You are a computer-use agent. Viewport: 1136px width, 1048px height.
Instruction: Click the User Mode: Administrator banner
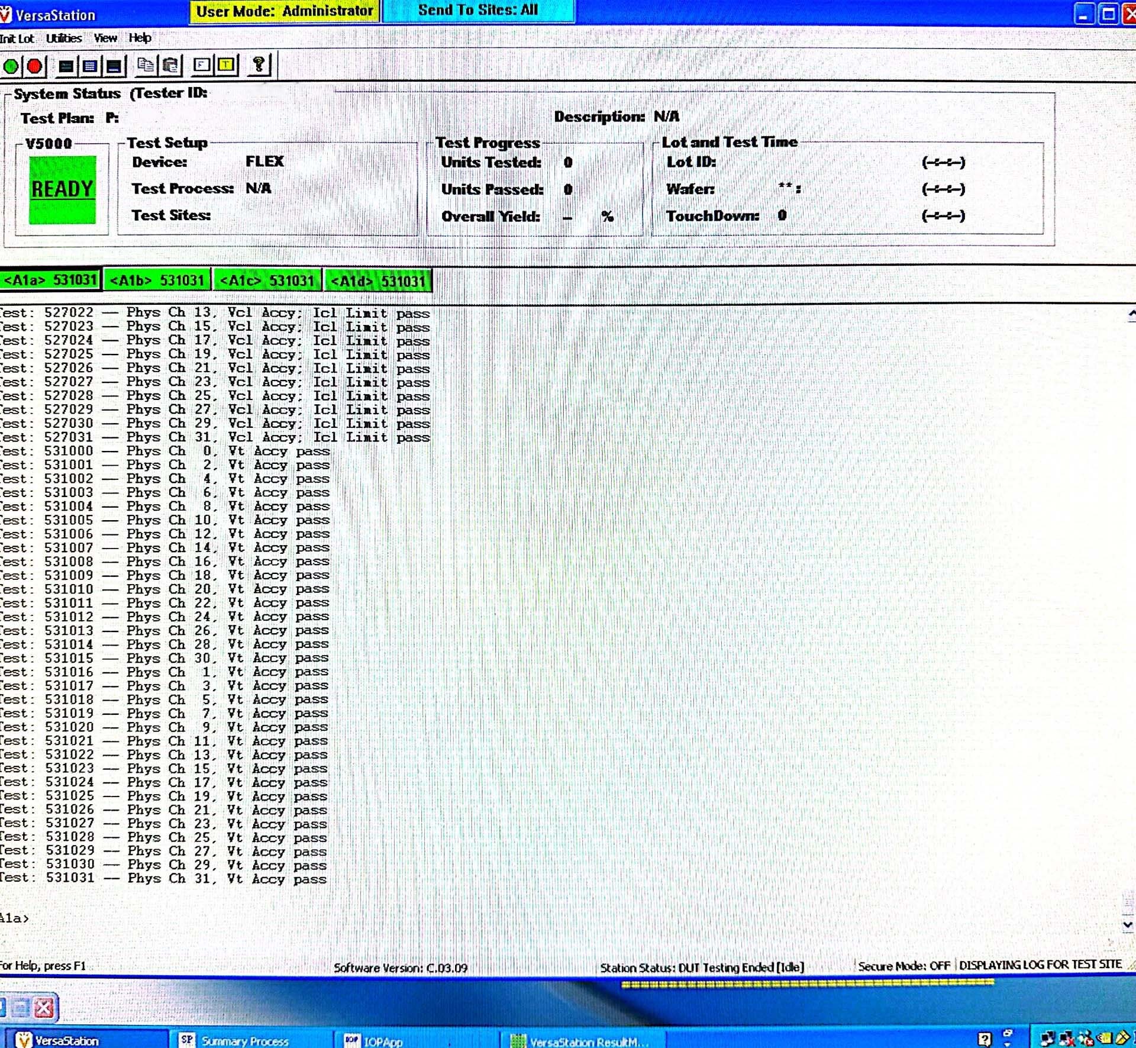(284, 11)
